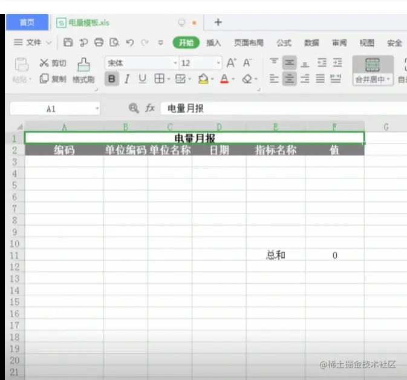Decrease font size with smaller A icon
The image size is (407, 380).
coord(247,63)
